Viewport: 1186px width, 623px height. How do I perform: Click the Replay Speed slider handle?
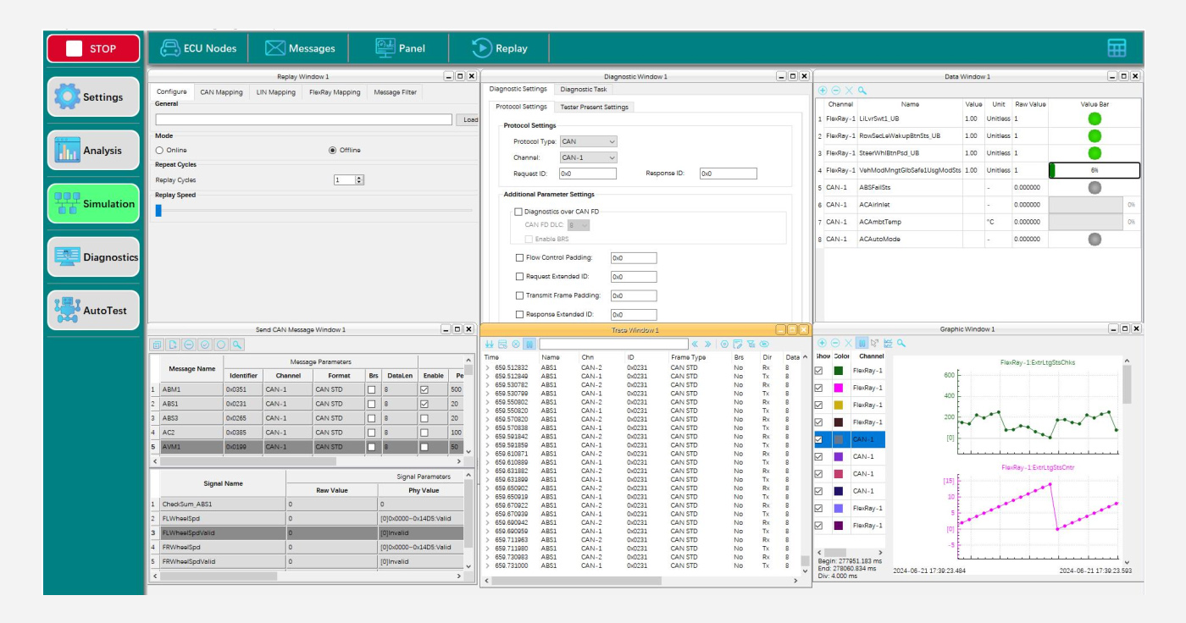[x=158, y=211]
